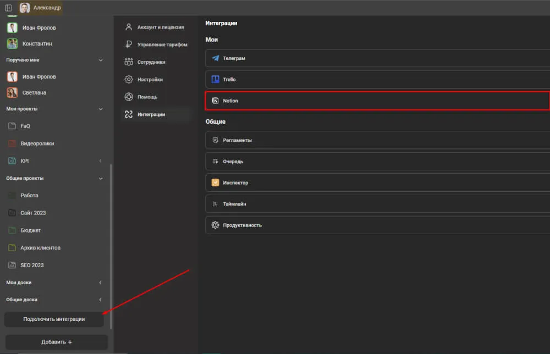Click the sidebar collapse icon at top-left
The height and width of the screenshot is (354, 550).
coord(8,8)
